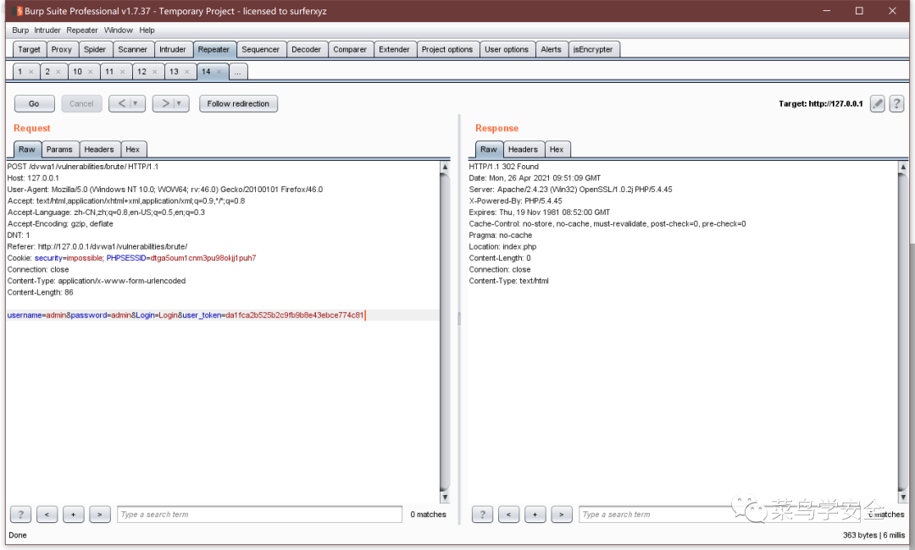Send the request with Go
This screenshot has width=915, height=550.
click(35, 104)
